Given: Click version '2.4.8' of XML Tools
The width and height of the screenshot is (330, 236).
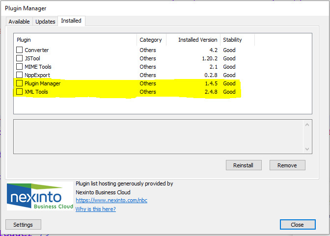Looking at the screenshot, I should (x=211, y=92).
